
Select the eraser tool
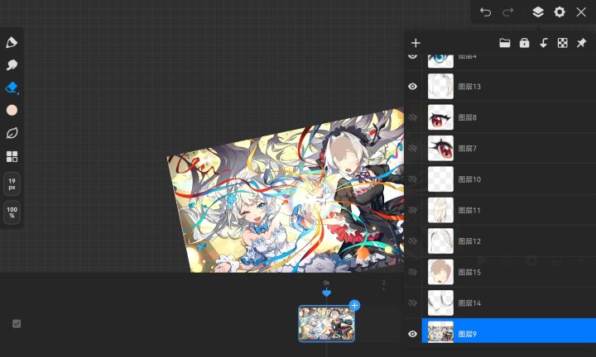click(x=12, y=88)
